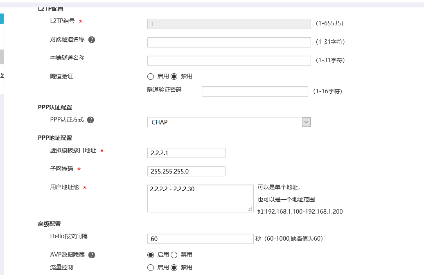
Task: Disable AVP数据隐藏 with 禁用 radio
Action: point(174,255)
